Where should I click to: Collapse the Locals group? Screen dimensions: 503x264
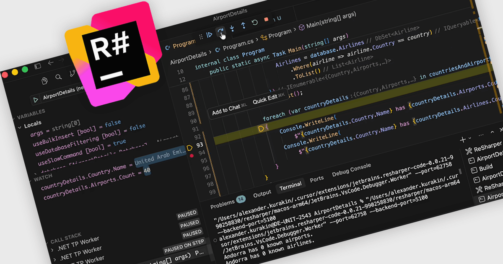click(30, 125)
